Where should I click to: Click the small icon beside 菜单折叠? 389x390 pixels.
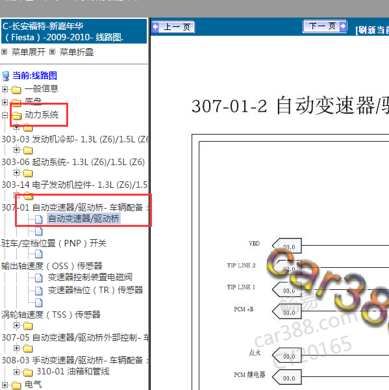[52, 52]
